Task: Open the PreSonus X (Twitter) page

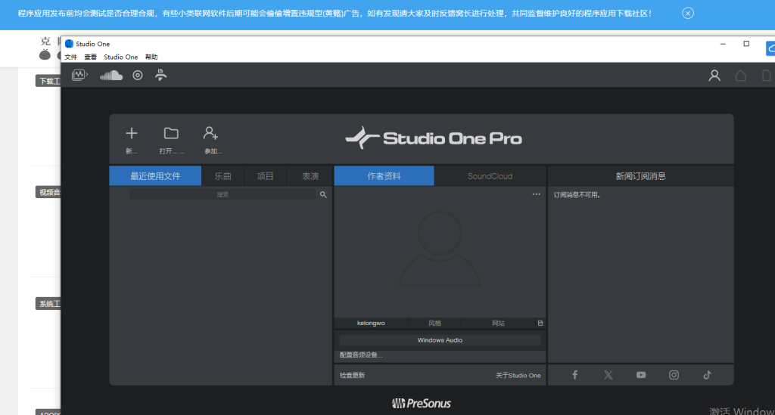Action: coord(608,375)
